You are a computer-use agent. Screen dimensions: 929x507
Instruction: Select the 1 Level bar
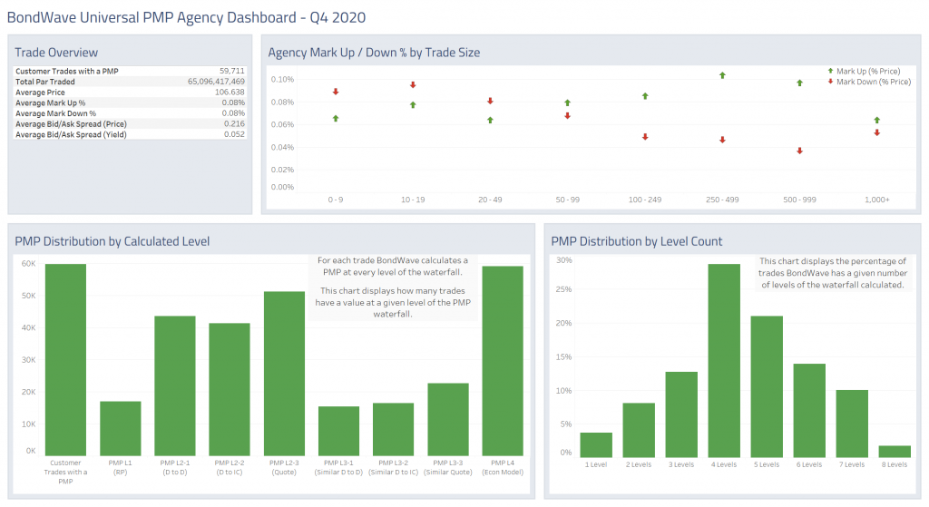(596, 444)
